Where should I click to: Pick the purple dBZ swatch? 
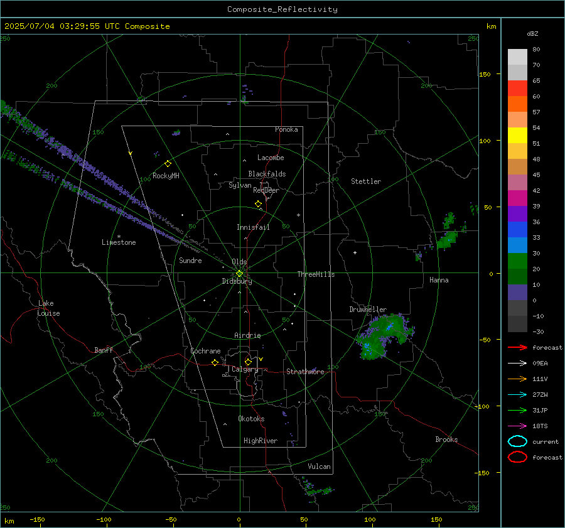[517, 214]
